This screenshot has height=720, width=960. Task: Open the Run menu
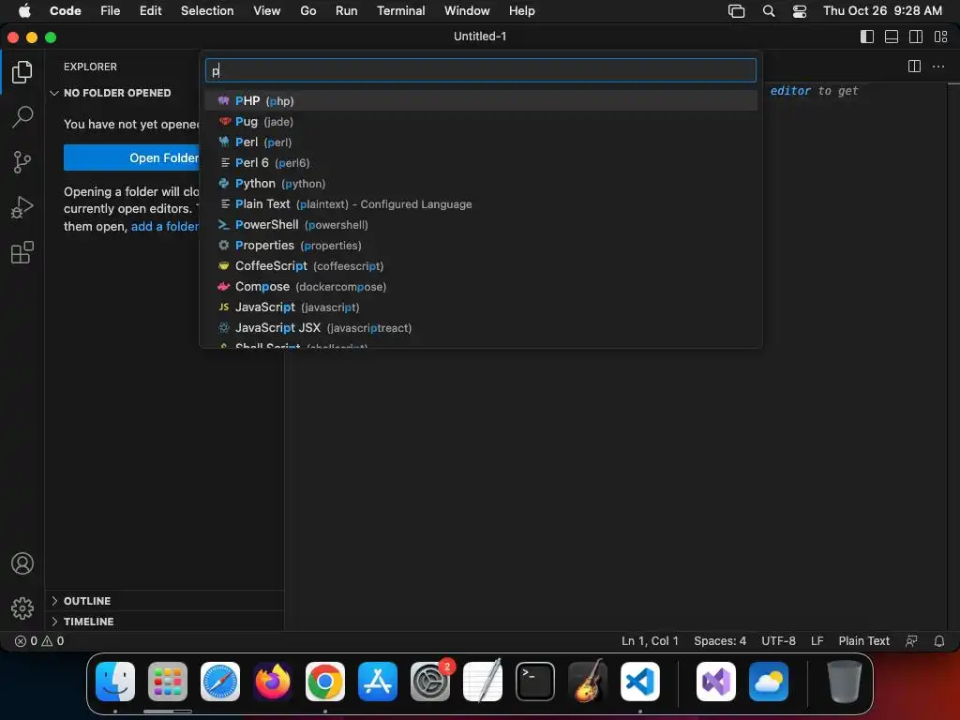347,11
